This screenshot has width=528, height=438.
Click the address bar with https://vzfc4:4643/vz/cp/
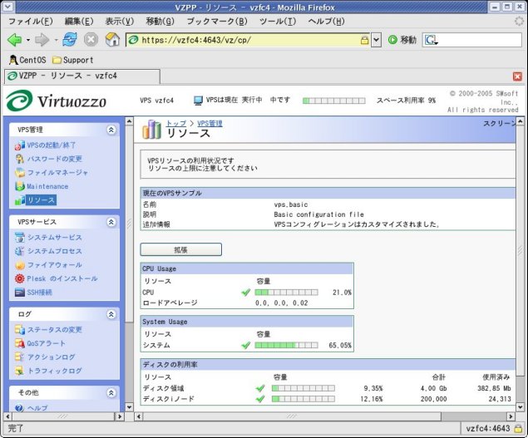click(x=249, y=40)
